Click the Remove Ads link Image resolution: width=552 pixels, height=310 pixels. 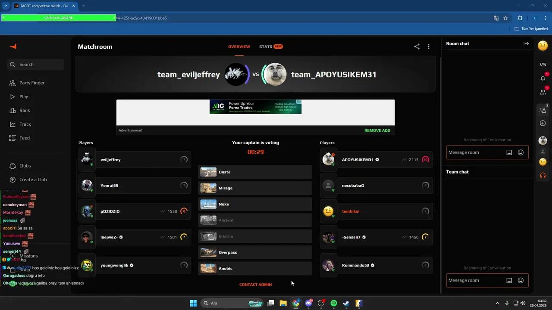(x=377, y=130)
